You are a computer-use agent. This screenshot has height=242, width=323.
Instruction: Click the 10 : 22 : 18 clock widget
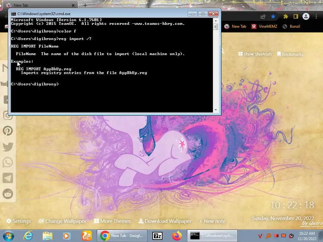292,205
